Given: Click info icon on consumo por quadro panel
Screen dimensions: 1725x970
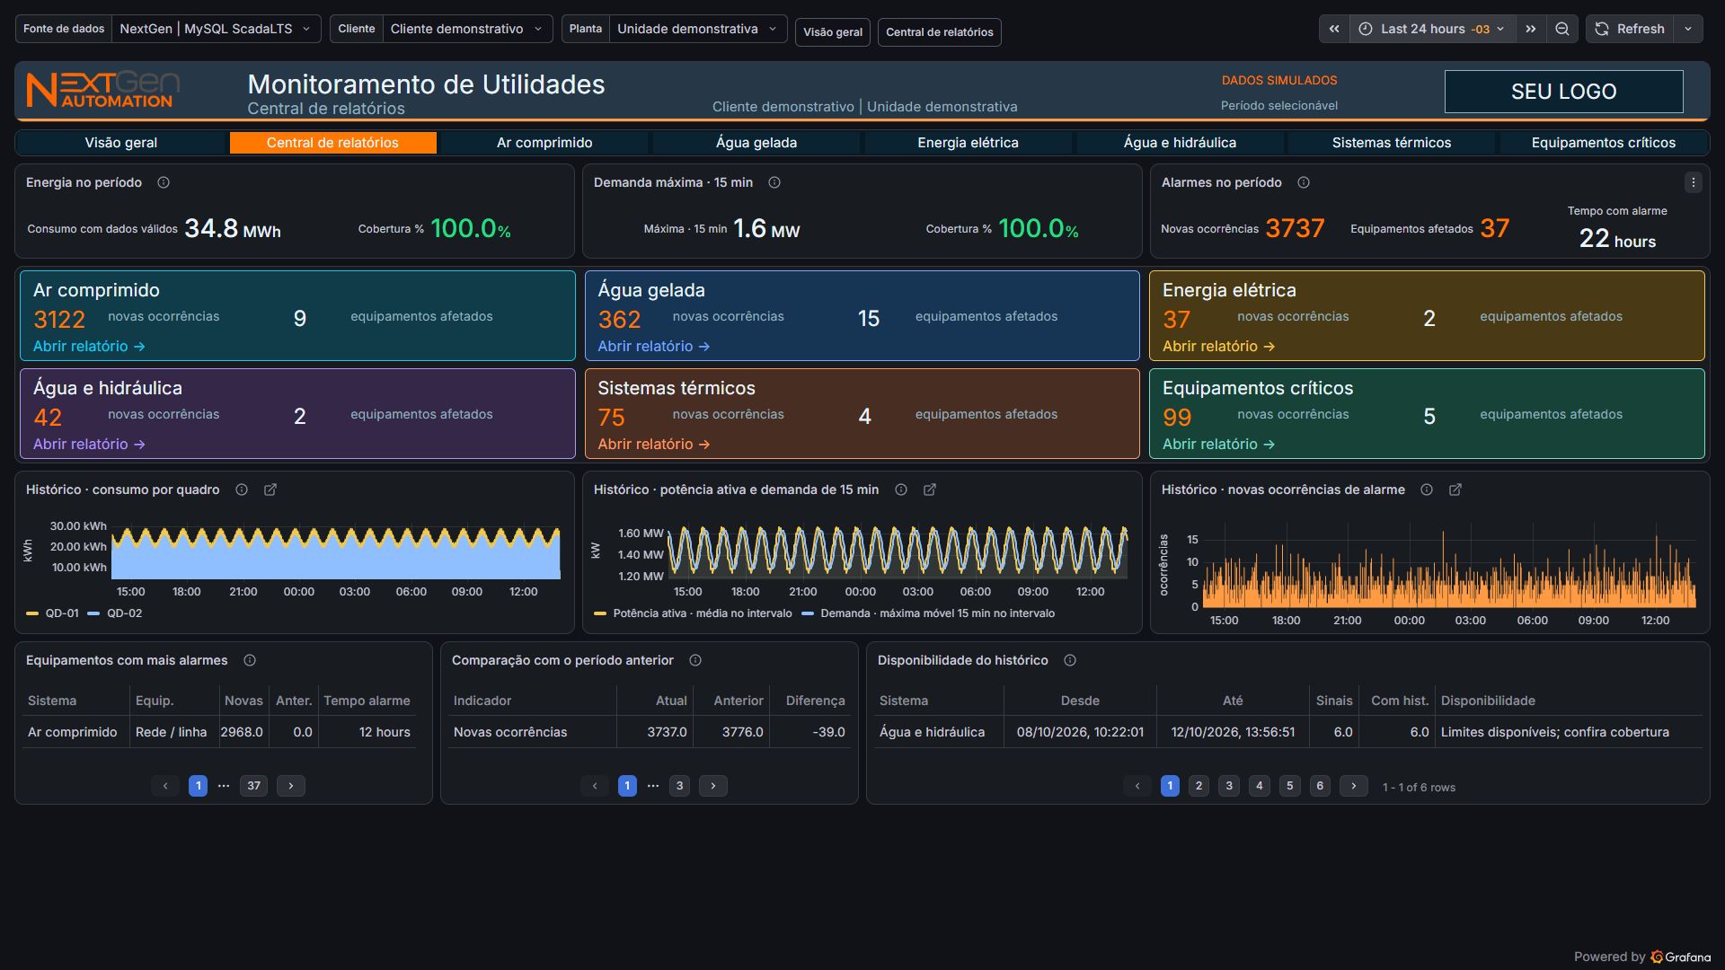Looking at the screenshot, I should [242, 489].
